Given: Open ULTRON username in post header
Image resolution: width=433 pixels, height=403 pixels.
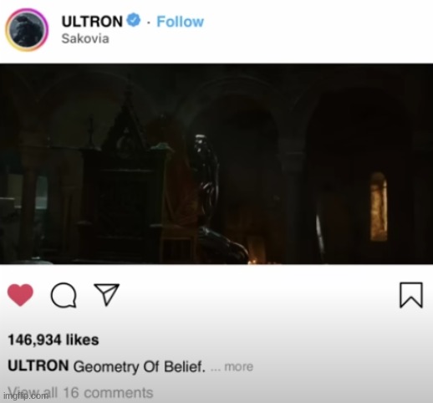Looking at the screenshot, I should [92, 22].
